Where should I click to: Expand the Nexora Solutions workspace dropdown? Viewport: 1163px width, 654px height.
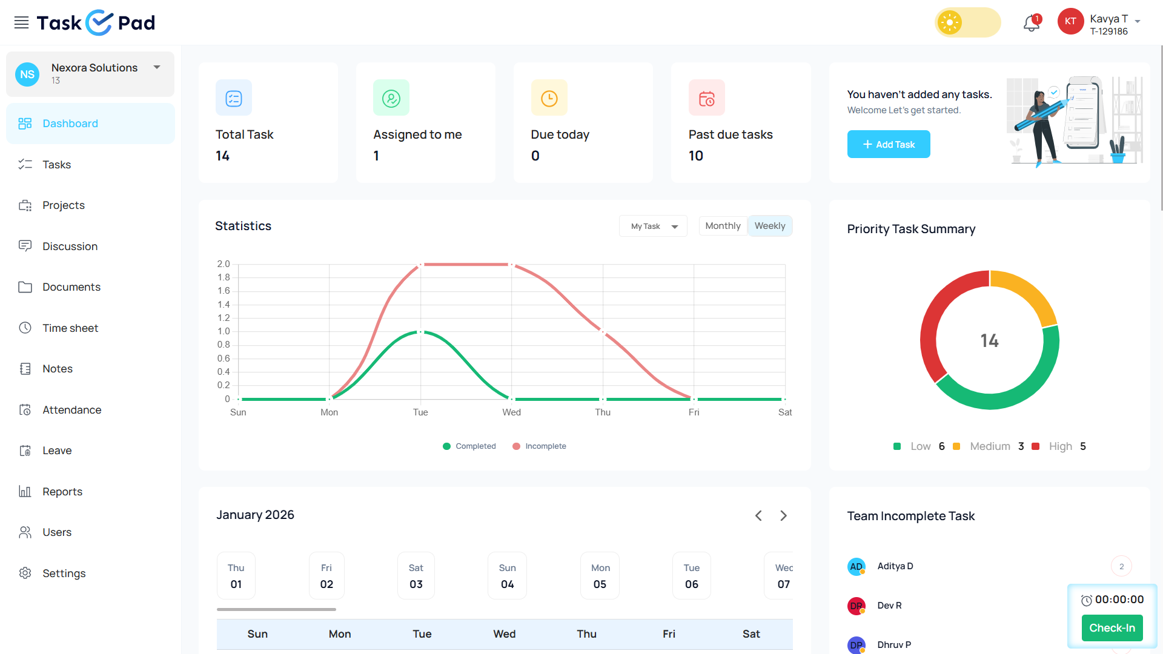[x=157, y=68]
